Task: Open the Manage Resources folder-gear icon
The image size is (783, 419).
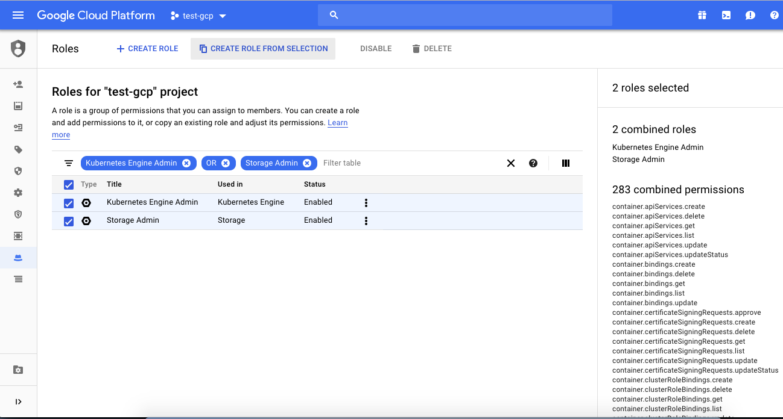Action: 18,370
